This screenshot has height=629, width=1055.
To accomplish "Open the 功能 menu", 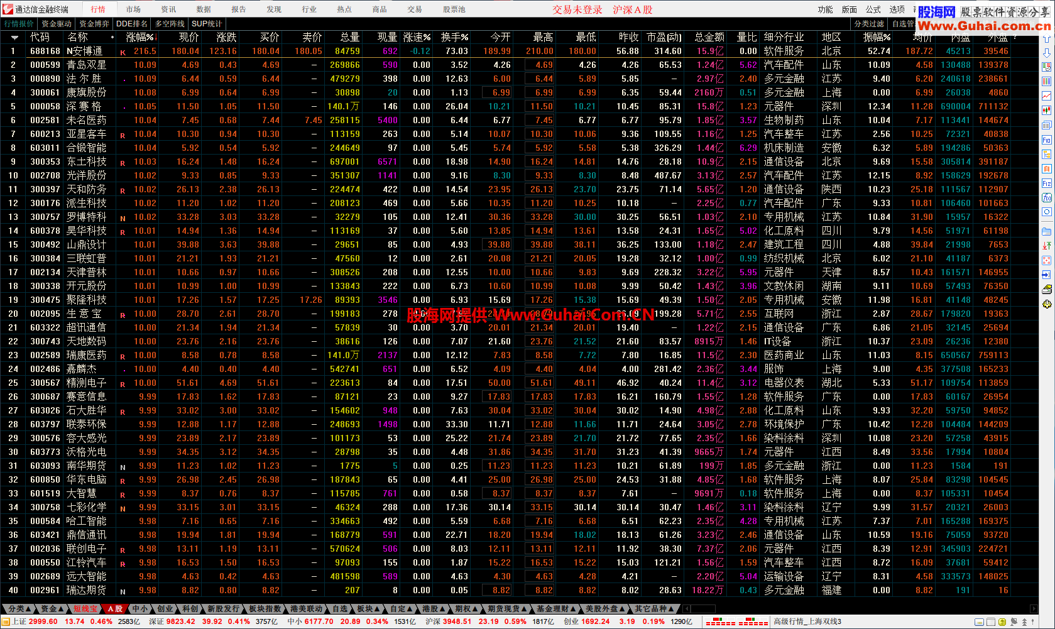I will tap(825, 9).
